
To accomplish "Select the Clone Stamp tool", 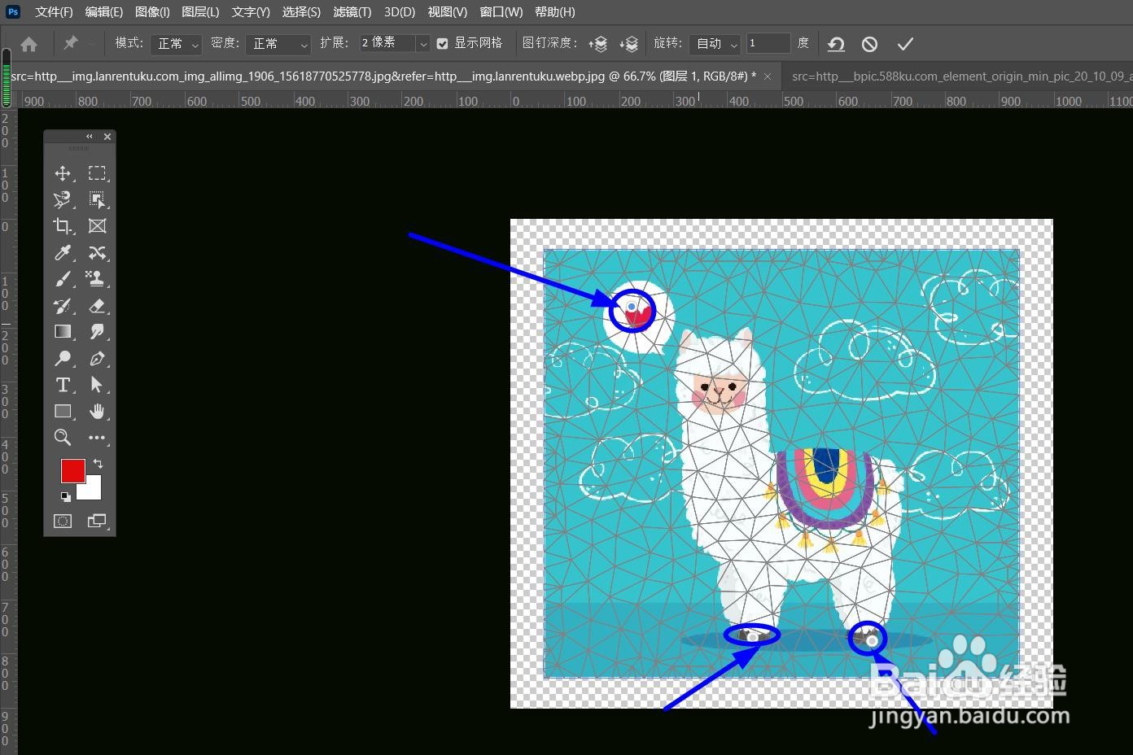I will tap(97, 279).
